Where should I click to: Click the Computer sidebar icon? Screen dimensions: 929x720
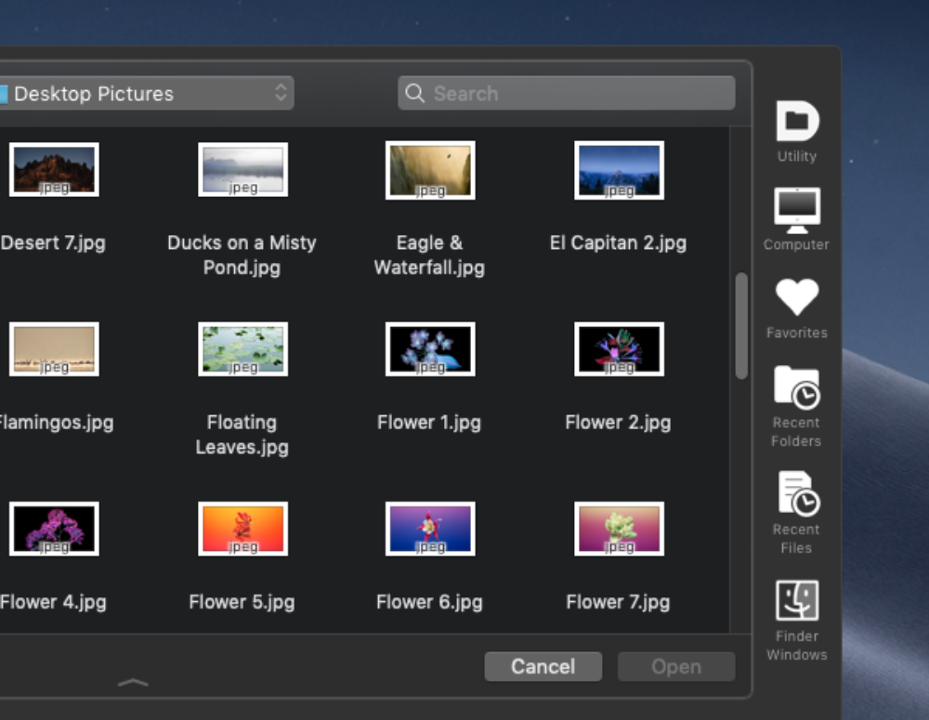click(796, 211)
